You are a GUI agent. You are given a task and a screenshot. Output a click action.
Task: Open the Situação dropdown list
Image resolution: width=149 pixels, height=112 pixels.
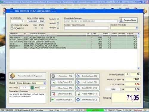(x=44, y=83)
